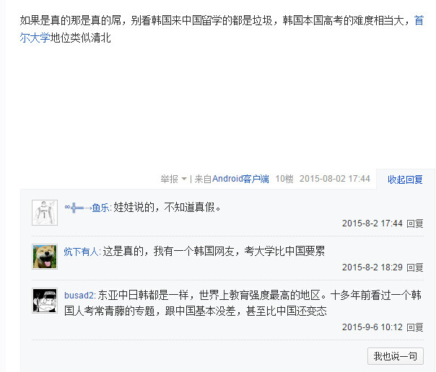Click the 我也说一句 button
The image size is (436, 372).
(x=396, y=356)
